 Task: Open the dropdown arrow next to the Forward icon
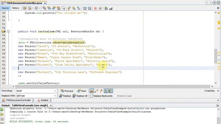coord(40,8)
